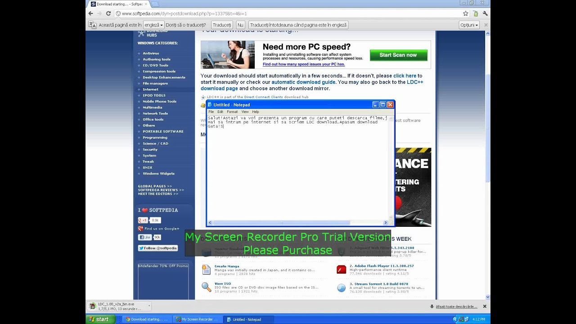The image size is (576, 324).
Task: Expand the LDC download item dropdown arrow
Action: click(x=149, y=306)
